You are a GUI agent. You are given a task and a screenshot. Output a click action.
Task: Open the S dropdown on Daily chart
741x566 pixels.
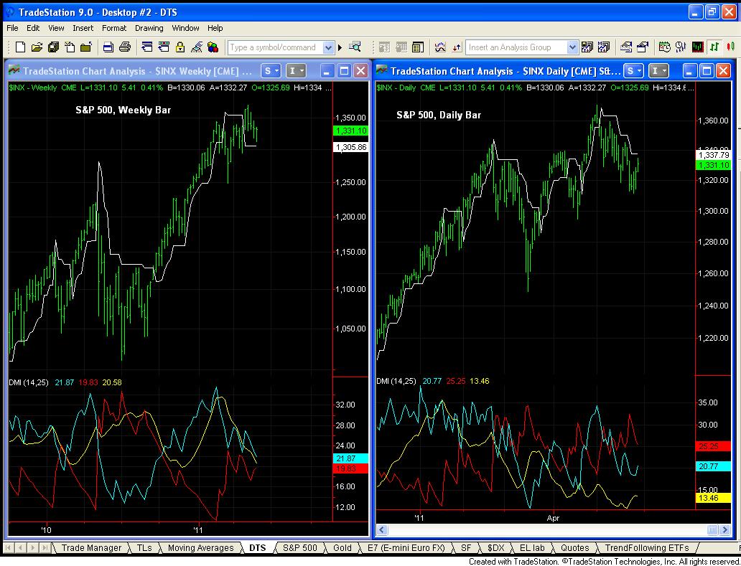click(x=634, y=71)
